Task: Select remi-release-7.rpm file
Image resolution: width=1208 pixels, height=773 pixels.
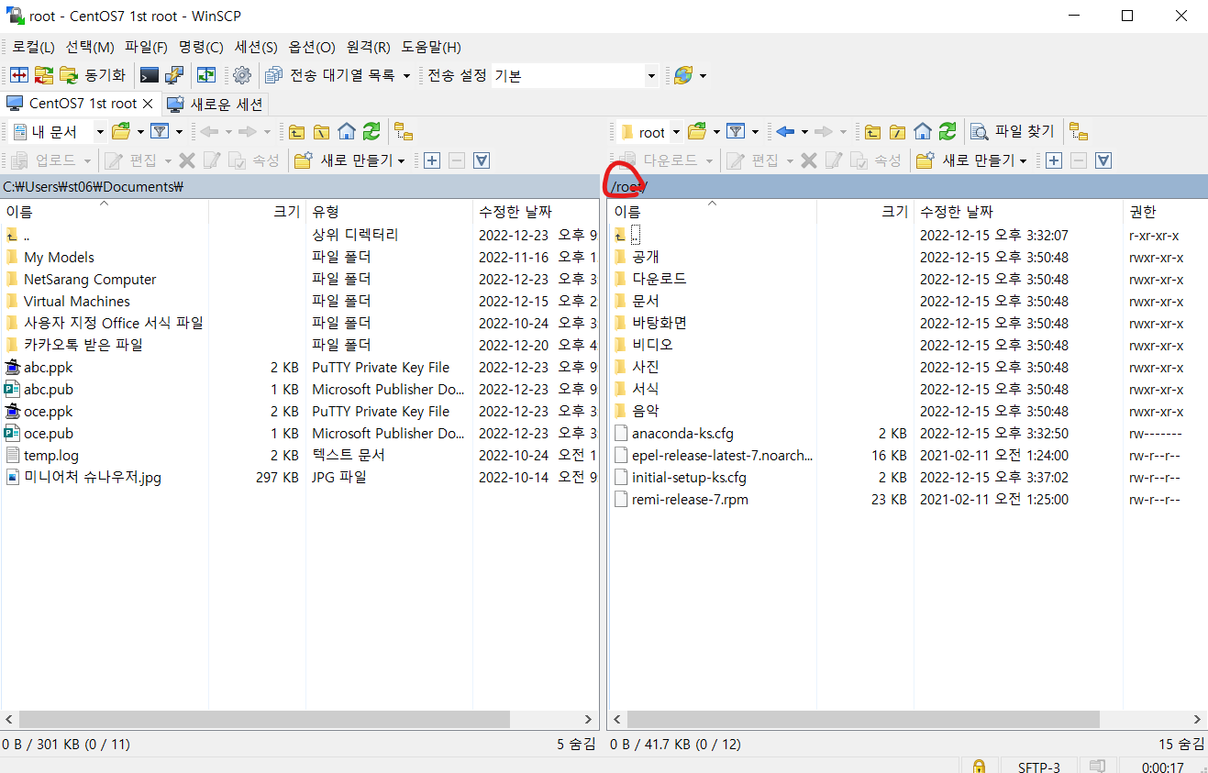Action: point(690,499)
